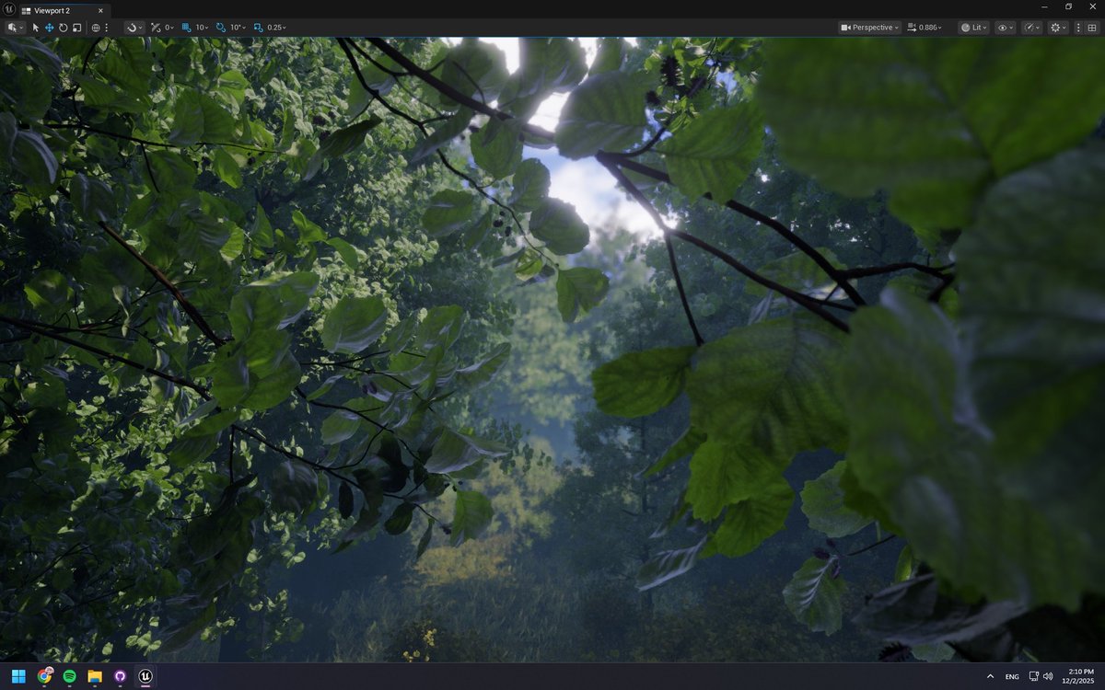Open the camera speed 0.886 control
The height and width of the screenshot is (690, 1105).
(926, 27)
